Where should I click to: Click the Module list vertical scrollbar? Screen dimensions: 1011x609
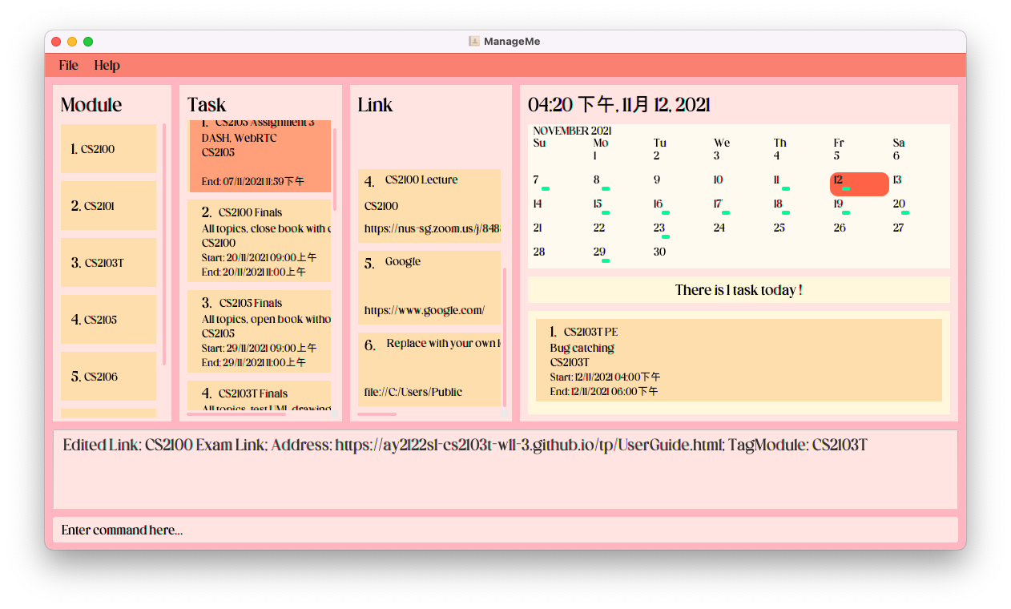click(x=164, y=244)
